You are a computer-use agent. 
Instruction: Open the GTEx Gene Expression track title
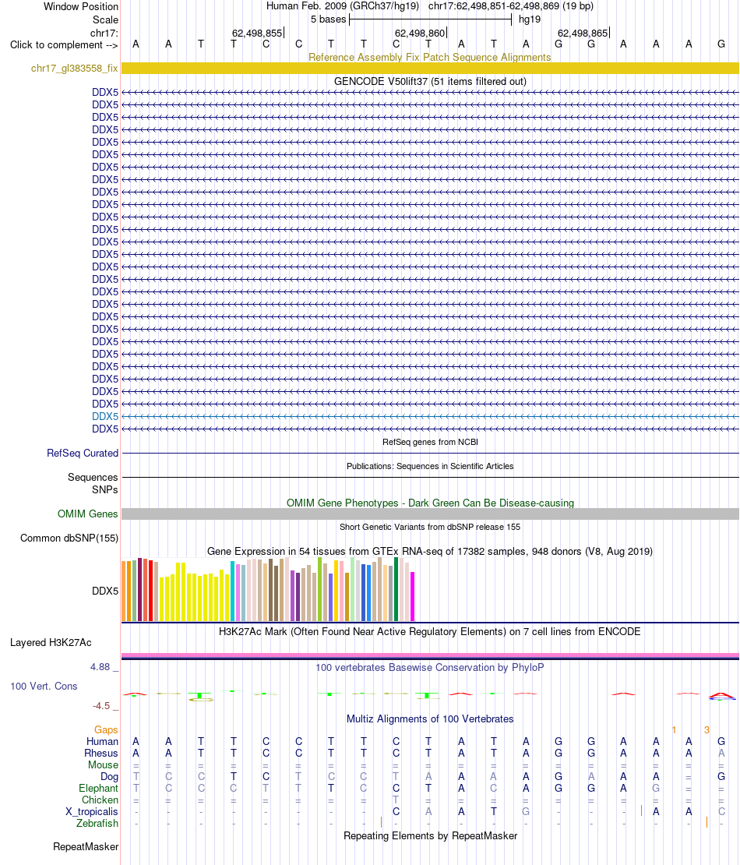coord(430,551)
